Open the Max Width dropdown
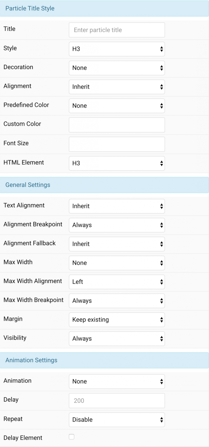The image size is (209, 447). click(x=117, y=263)
